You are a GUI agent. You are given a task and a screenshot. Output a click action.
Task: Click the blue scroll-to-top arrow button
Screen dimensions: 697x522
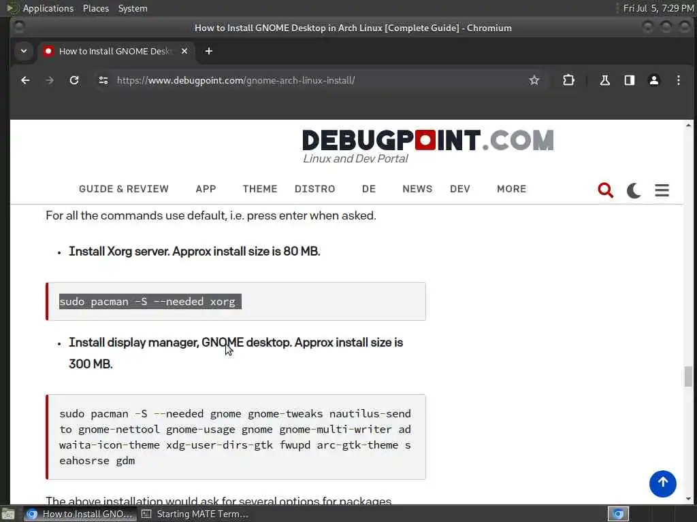[x=662, y=484]
